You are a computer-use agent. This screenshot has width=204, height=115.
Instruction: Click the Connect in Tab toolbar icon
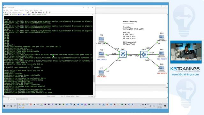click(x=8, y=12)
